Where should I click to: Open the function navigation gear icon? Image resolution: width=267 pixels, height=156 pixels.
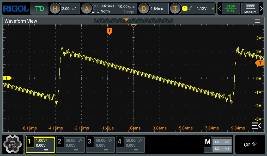tap(13, 144)
